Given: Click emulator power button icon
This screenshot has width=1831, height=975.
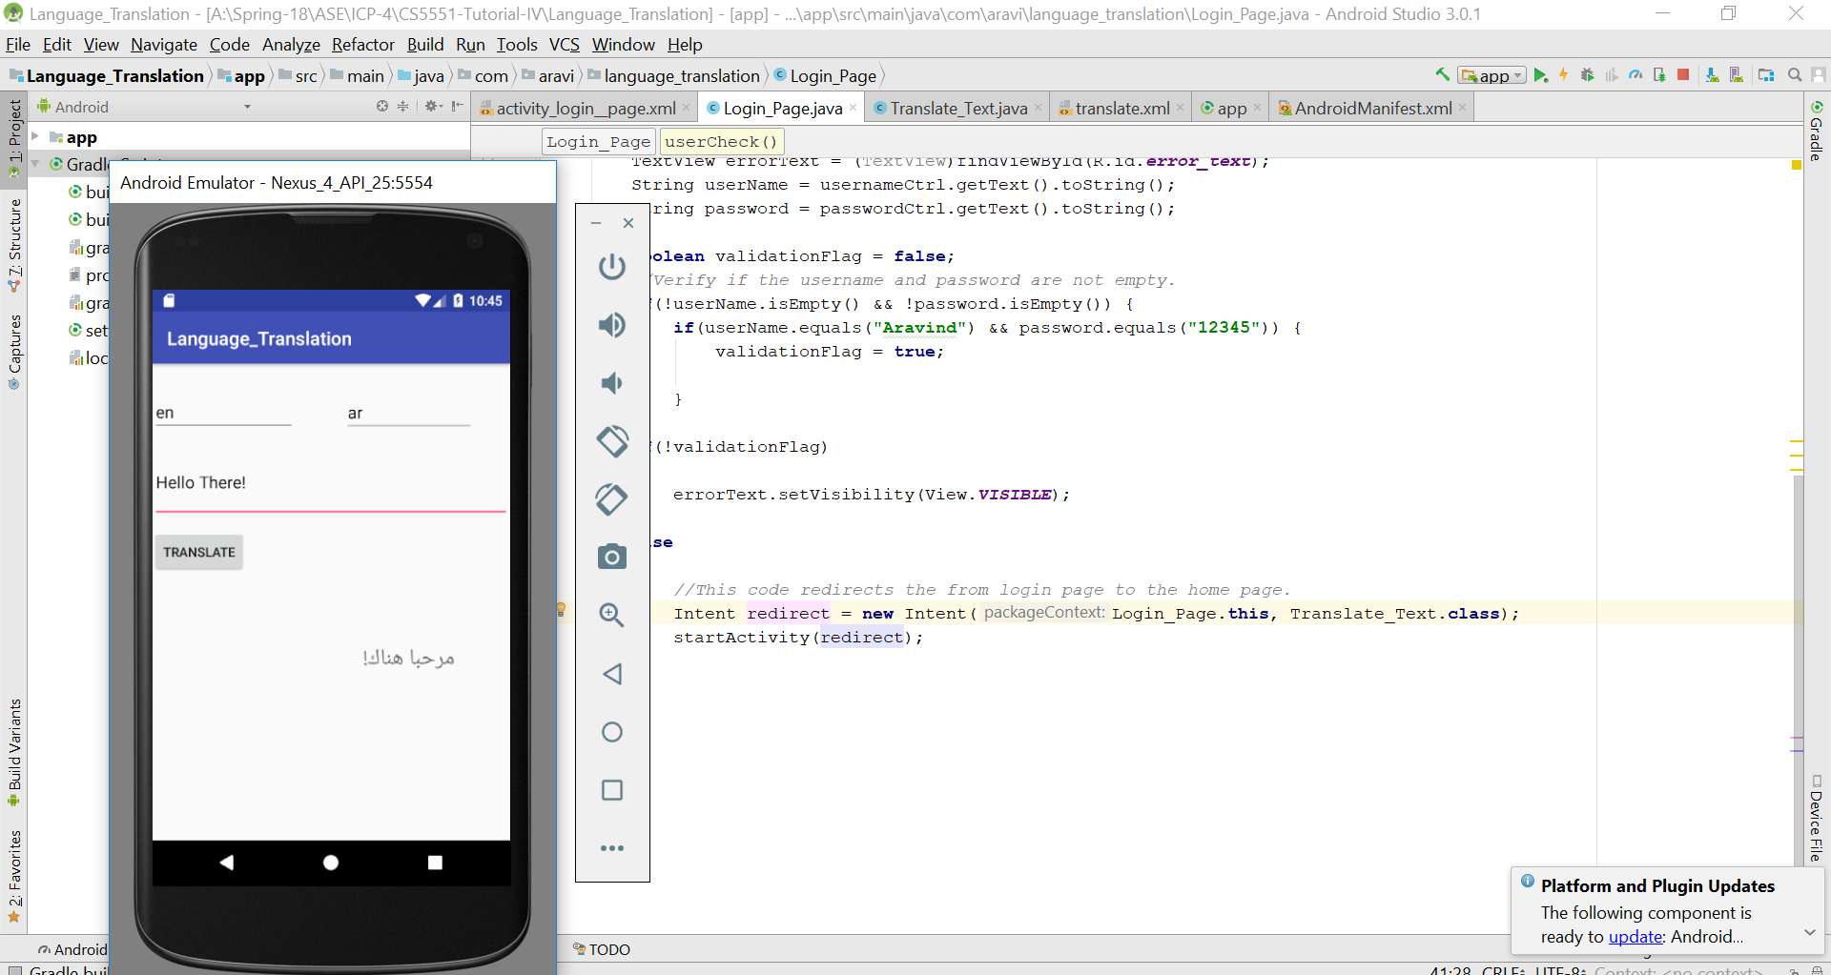Looking at the screenshot, I should point(612,266).
